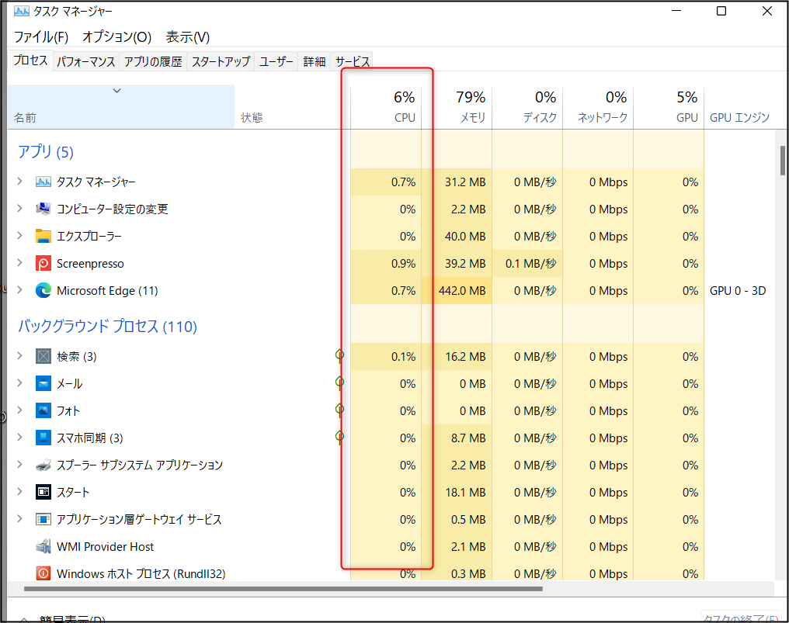Expand the エクスプローラー process row
Viewport: 789px width, 623px height.
coord(19,235)
